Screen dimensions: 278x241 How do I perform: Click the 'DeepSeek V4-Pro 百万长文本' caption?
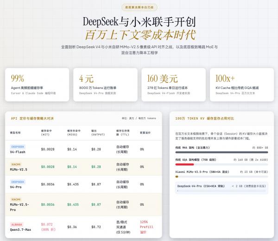coord(235,93)
